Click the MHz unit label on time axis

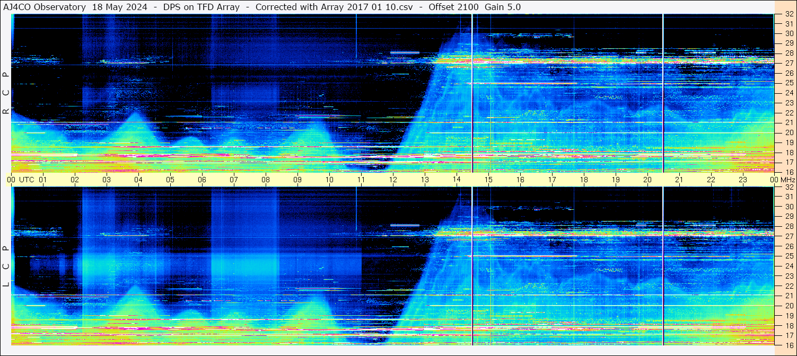(x=787, y=180)
